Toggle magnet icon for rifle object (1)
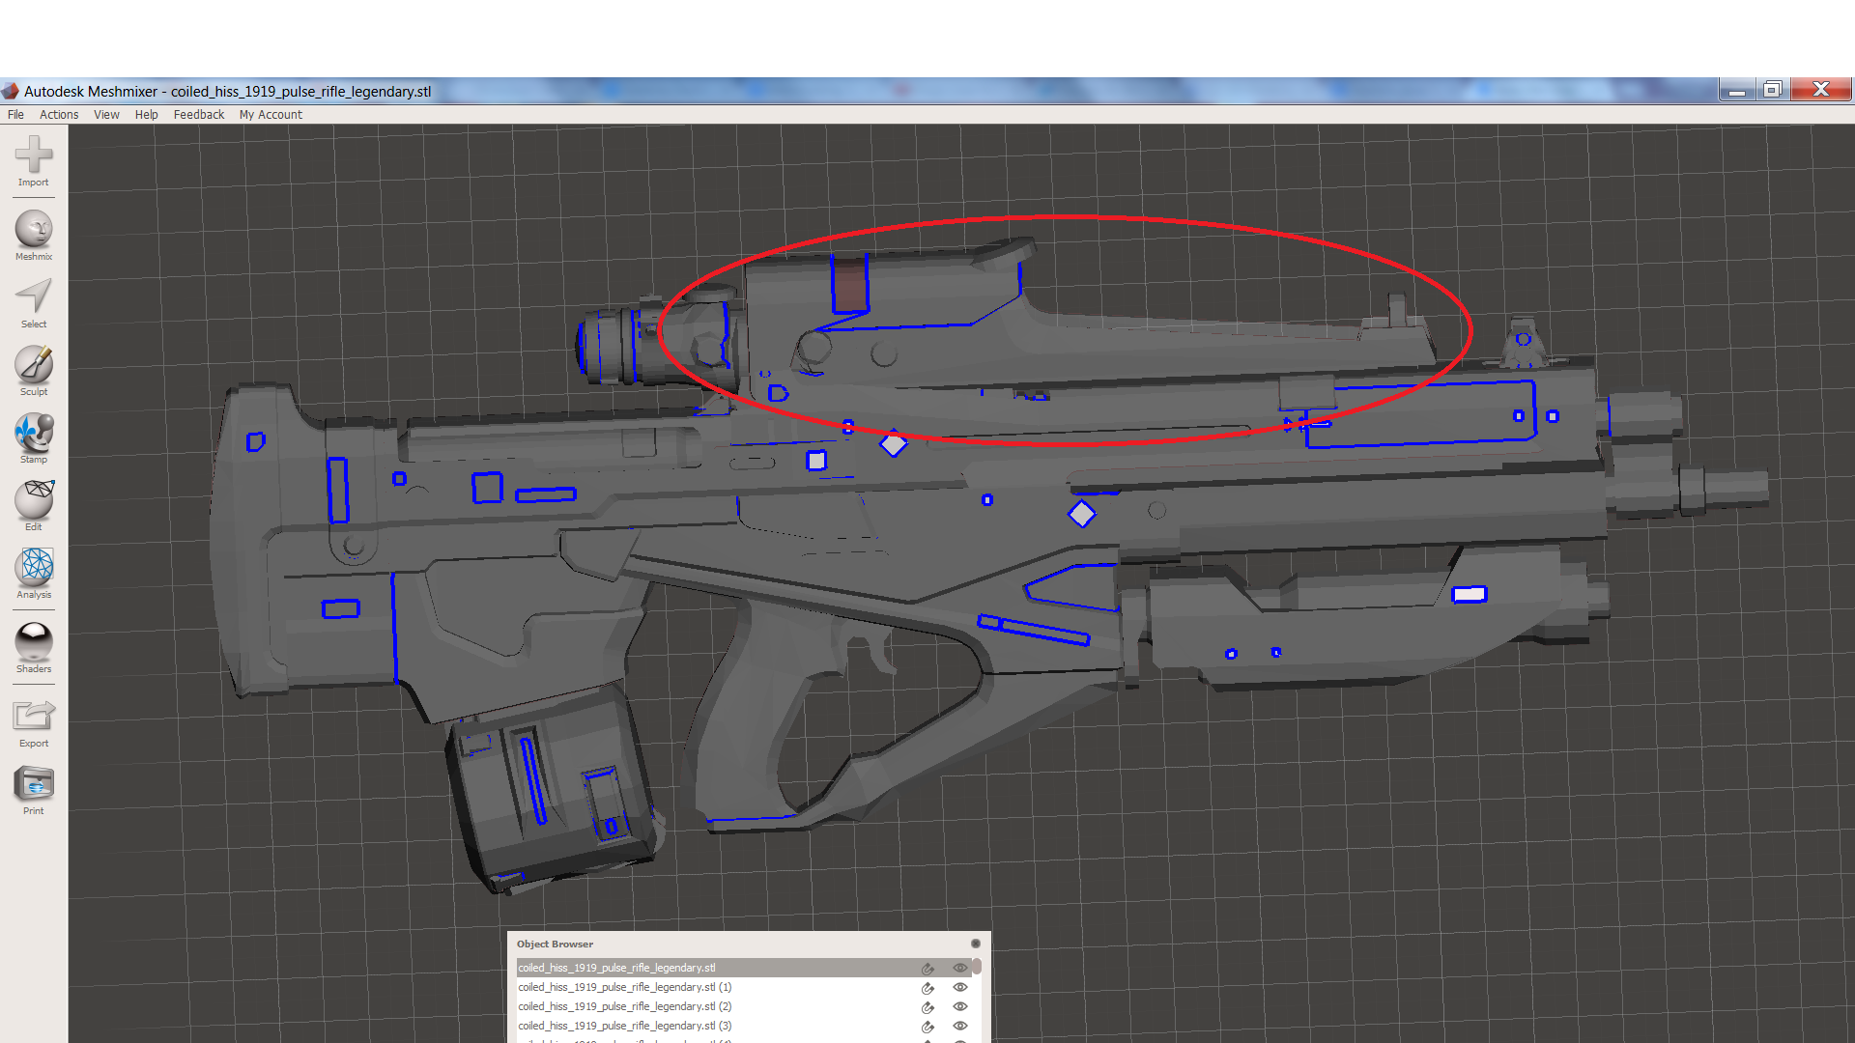The height and width of the screenshot is (1043, 1855). point(927,987)
